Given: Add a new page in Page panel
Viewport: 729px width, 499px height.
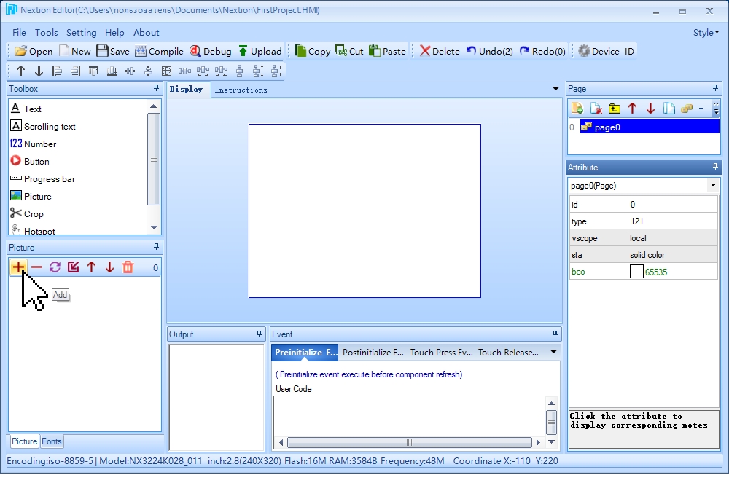Looking at the screenshot, I should [577, 109].
